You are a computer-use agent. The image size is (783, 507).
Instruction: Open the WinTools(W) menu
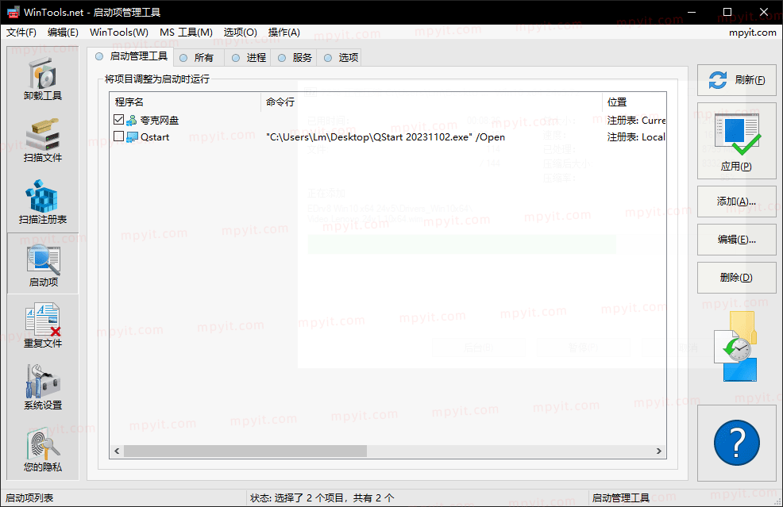point(119,33)
